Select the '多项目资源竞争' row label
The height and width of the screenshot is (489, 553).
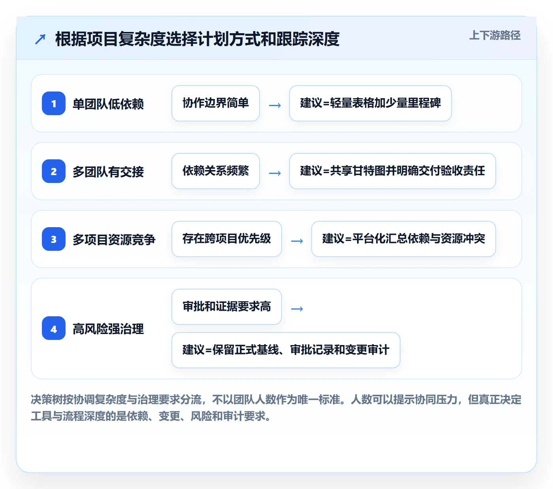pos(114,239)
